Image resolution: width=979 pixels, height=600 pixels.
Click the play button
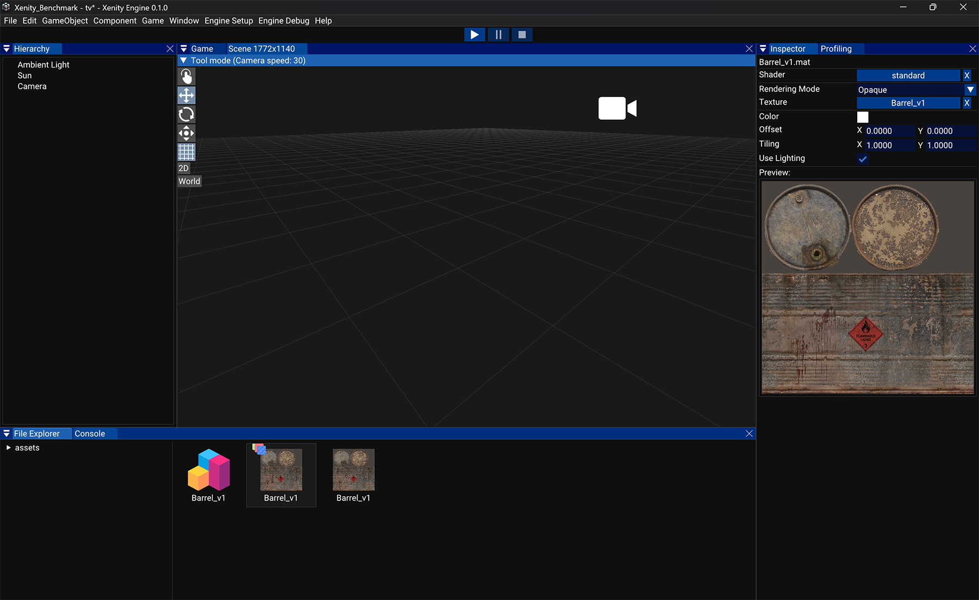pos(474,35)
